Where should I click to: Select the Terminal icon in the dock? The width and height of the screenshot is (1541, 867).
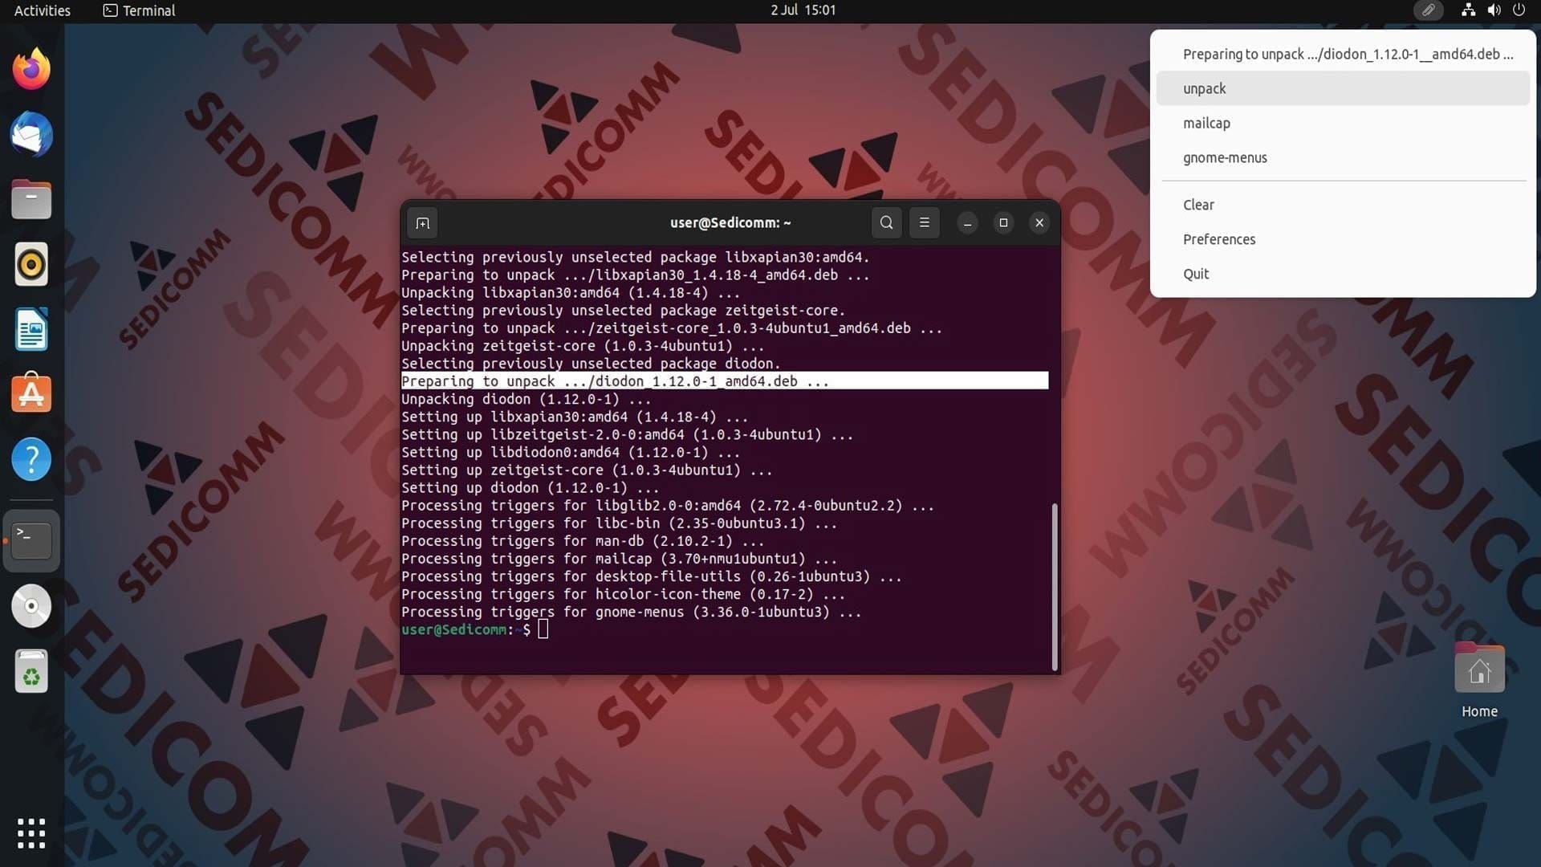tap(31, 540)
